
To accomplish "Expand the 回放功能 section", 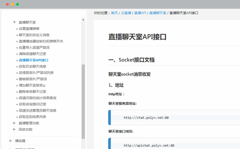I will (x=14, y=129).
